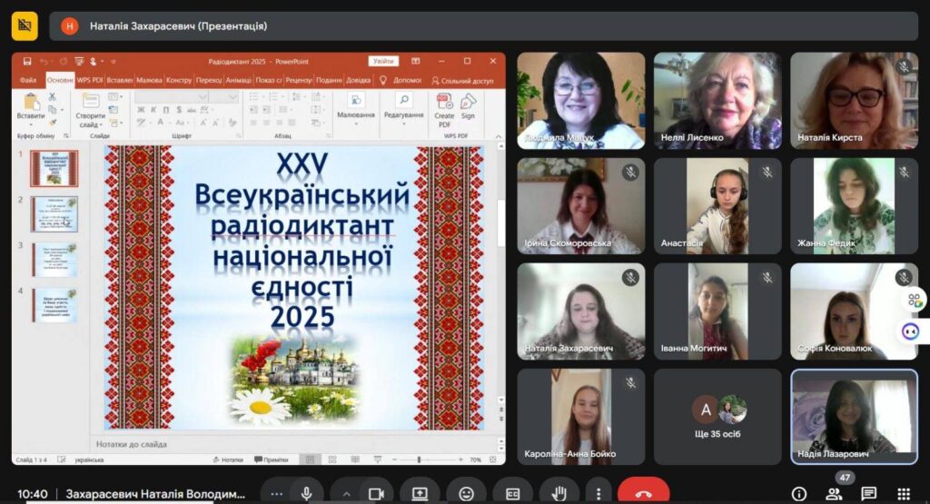Open the chat panel icon
This screenshot has height=504, width=930.
(x=869, y=493)
